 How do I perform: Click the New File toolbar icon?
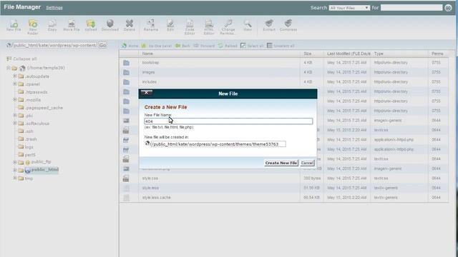pyautogui.click(x=14, y=26)
